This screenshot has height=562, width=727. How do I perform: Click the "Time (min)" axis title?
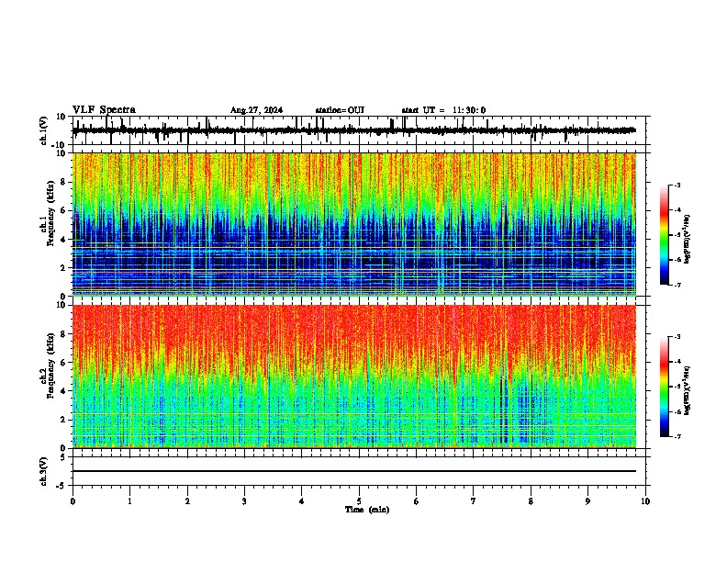tap(367, 510)
